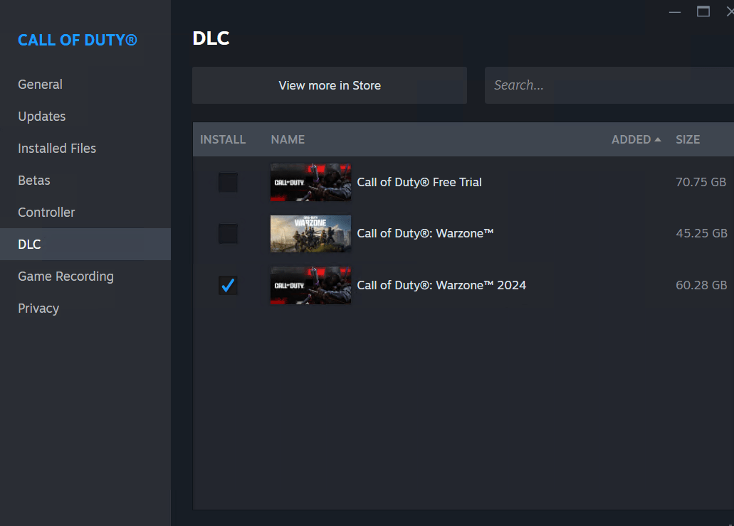Select the Call of Duty® Free Trial name

click(x=419, y=183)
